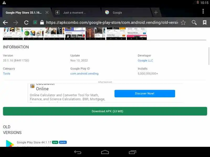The image size is (210, 157).
Task: Click the Update field label
Action: click(75, 55)
